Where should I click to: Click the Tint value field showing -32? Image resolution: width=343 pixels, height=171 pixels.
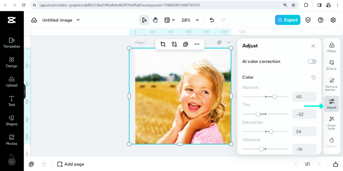[x=304, y=114]
